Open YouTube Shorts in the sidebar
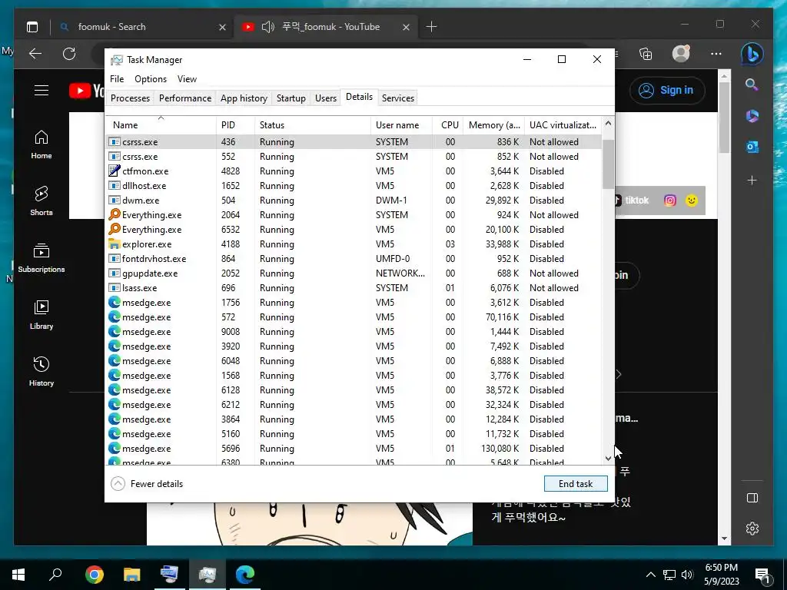 (42, 201)
